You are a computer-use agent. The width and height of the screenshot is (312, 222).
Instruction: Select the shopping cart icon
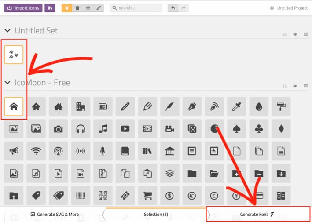147,196
